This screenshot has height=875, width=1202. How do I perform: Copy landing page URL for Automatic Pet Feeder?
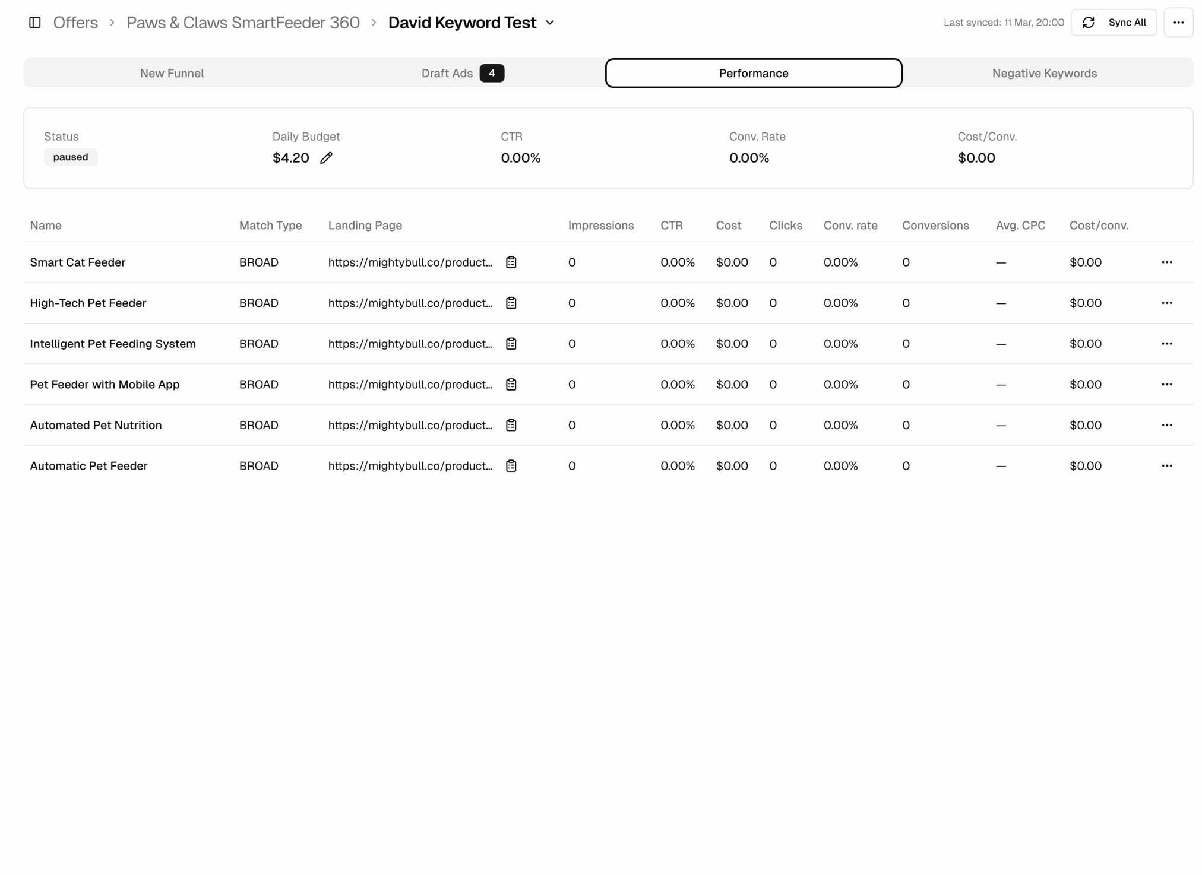(x=511, y=466)
